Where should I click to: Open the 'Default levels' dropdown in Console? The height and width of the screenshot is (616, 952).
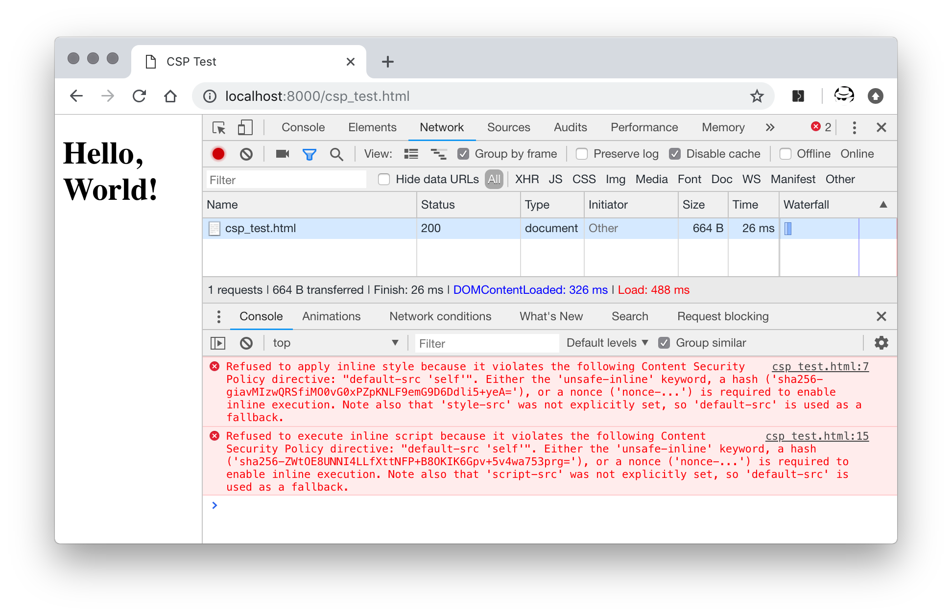click(x=592, y=343)
